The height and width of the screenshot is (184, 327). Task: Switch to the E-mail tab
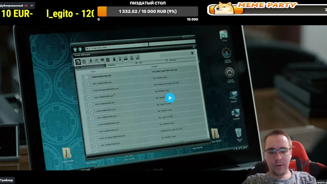coord(90,67)
